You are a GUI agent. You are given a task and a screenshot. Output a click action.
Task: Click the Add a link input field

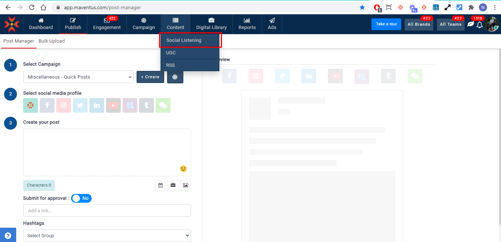[107, 211]
